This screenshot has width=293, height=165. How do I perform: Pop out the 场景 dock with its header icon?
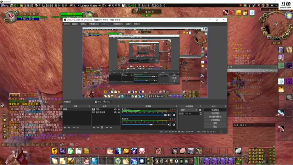pos(89,106)
